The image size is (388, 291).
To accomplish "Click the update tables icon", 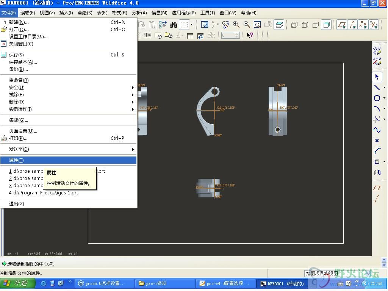I will (200, 36).
